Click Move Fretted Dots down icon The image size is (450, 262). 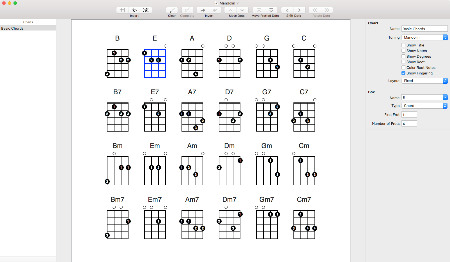pyautogui.click(x=271, y=10)
